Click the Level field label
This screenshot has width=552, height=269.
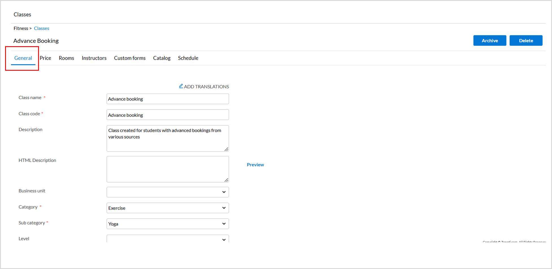(x=24, y=239)
